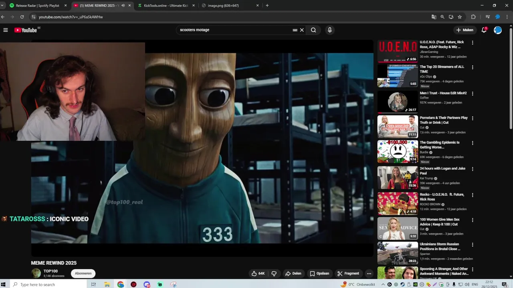The image size is (513, 288).
Task: Close the KickTools.online tab
Action: tap(194, 6)
